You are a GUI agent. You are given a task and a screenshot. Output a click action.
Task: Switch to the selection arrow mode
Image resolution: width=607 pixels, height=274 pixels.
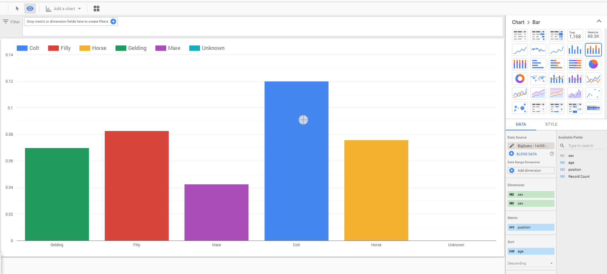tap(17, 9)
